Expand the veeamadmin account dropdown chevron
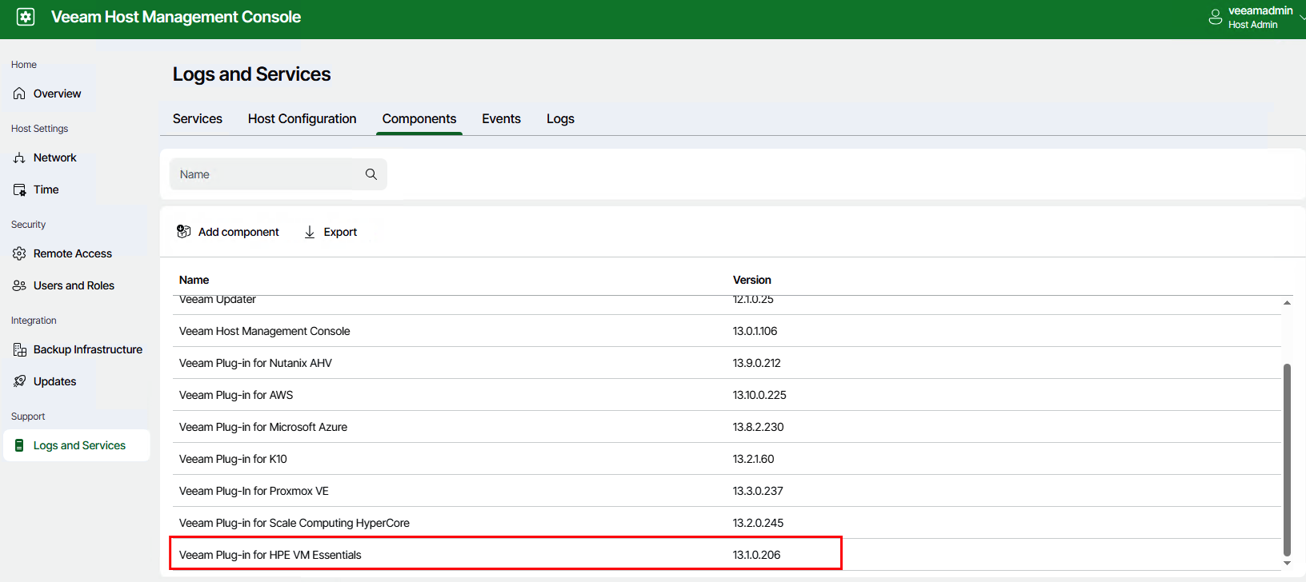 point(1302,17)
